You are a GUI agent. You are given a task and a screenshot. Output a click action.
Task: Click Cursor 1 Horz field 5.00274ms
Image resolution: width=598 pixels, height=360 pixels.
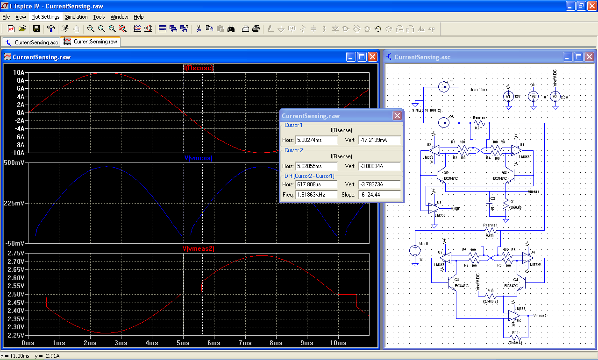(317, 140)
